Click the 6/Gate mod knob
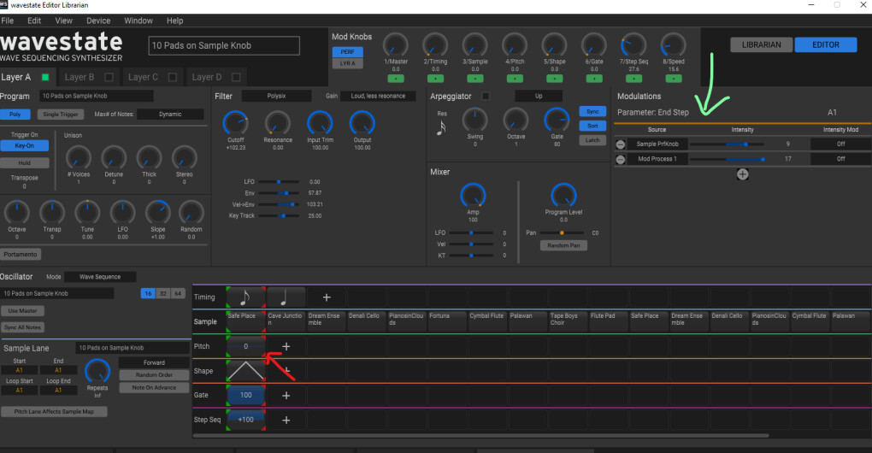The width and height of the screenshot is (872, 453). click(x=594, y=45)
